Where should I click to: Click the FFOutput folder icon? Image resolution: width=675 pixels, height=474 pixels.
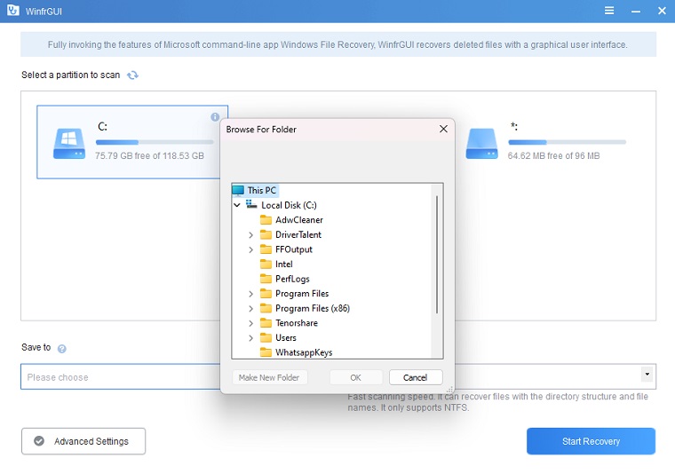[266, 249]
